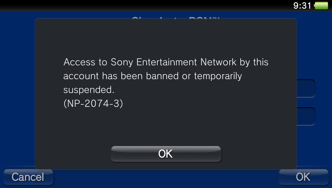
Task: Select the lower sign-in field behind dialog
Action: pyautogui.click(x=306, y=116)
